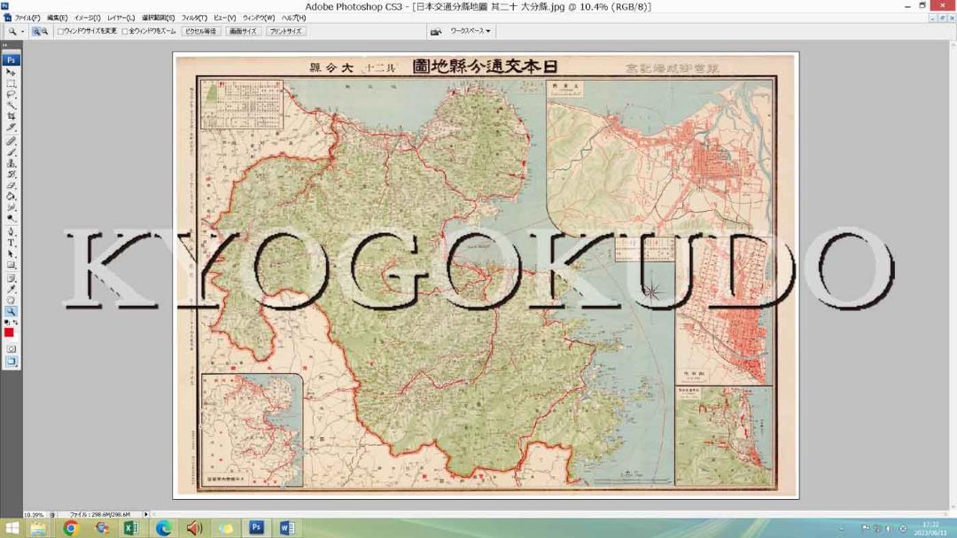957x538 pixels.
Task: Select the Zoom tool in the toolbox
Action: click(11, 311)
